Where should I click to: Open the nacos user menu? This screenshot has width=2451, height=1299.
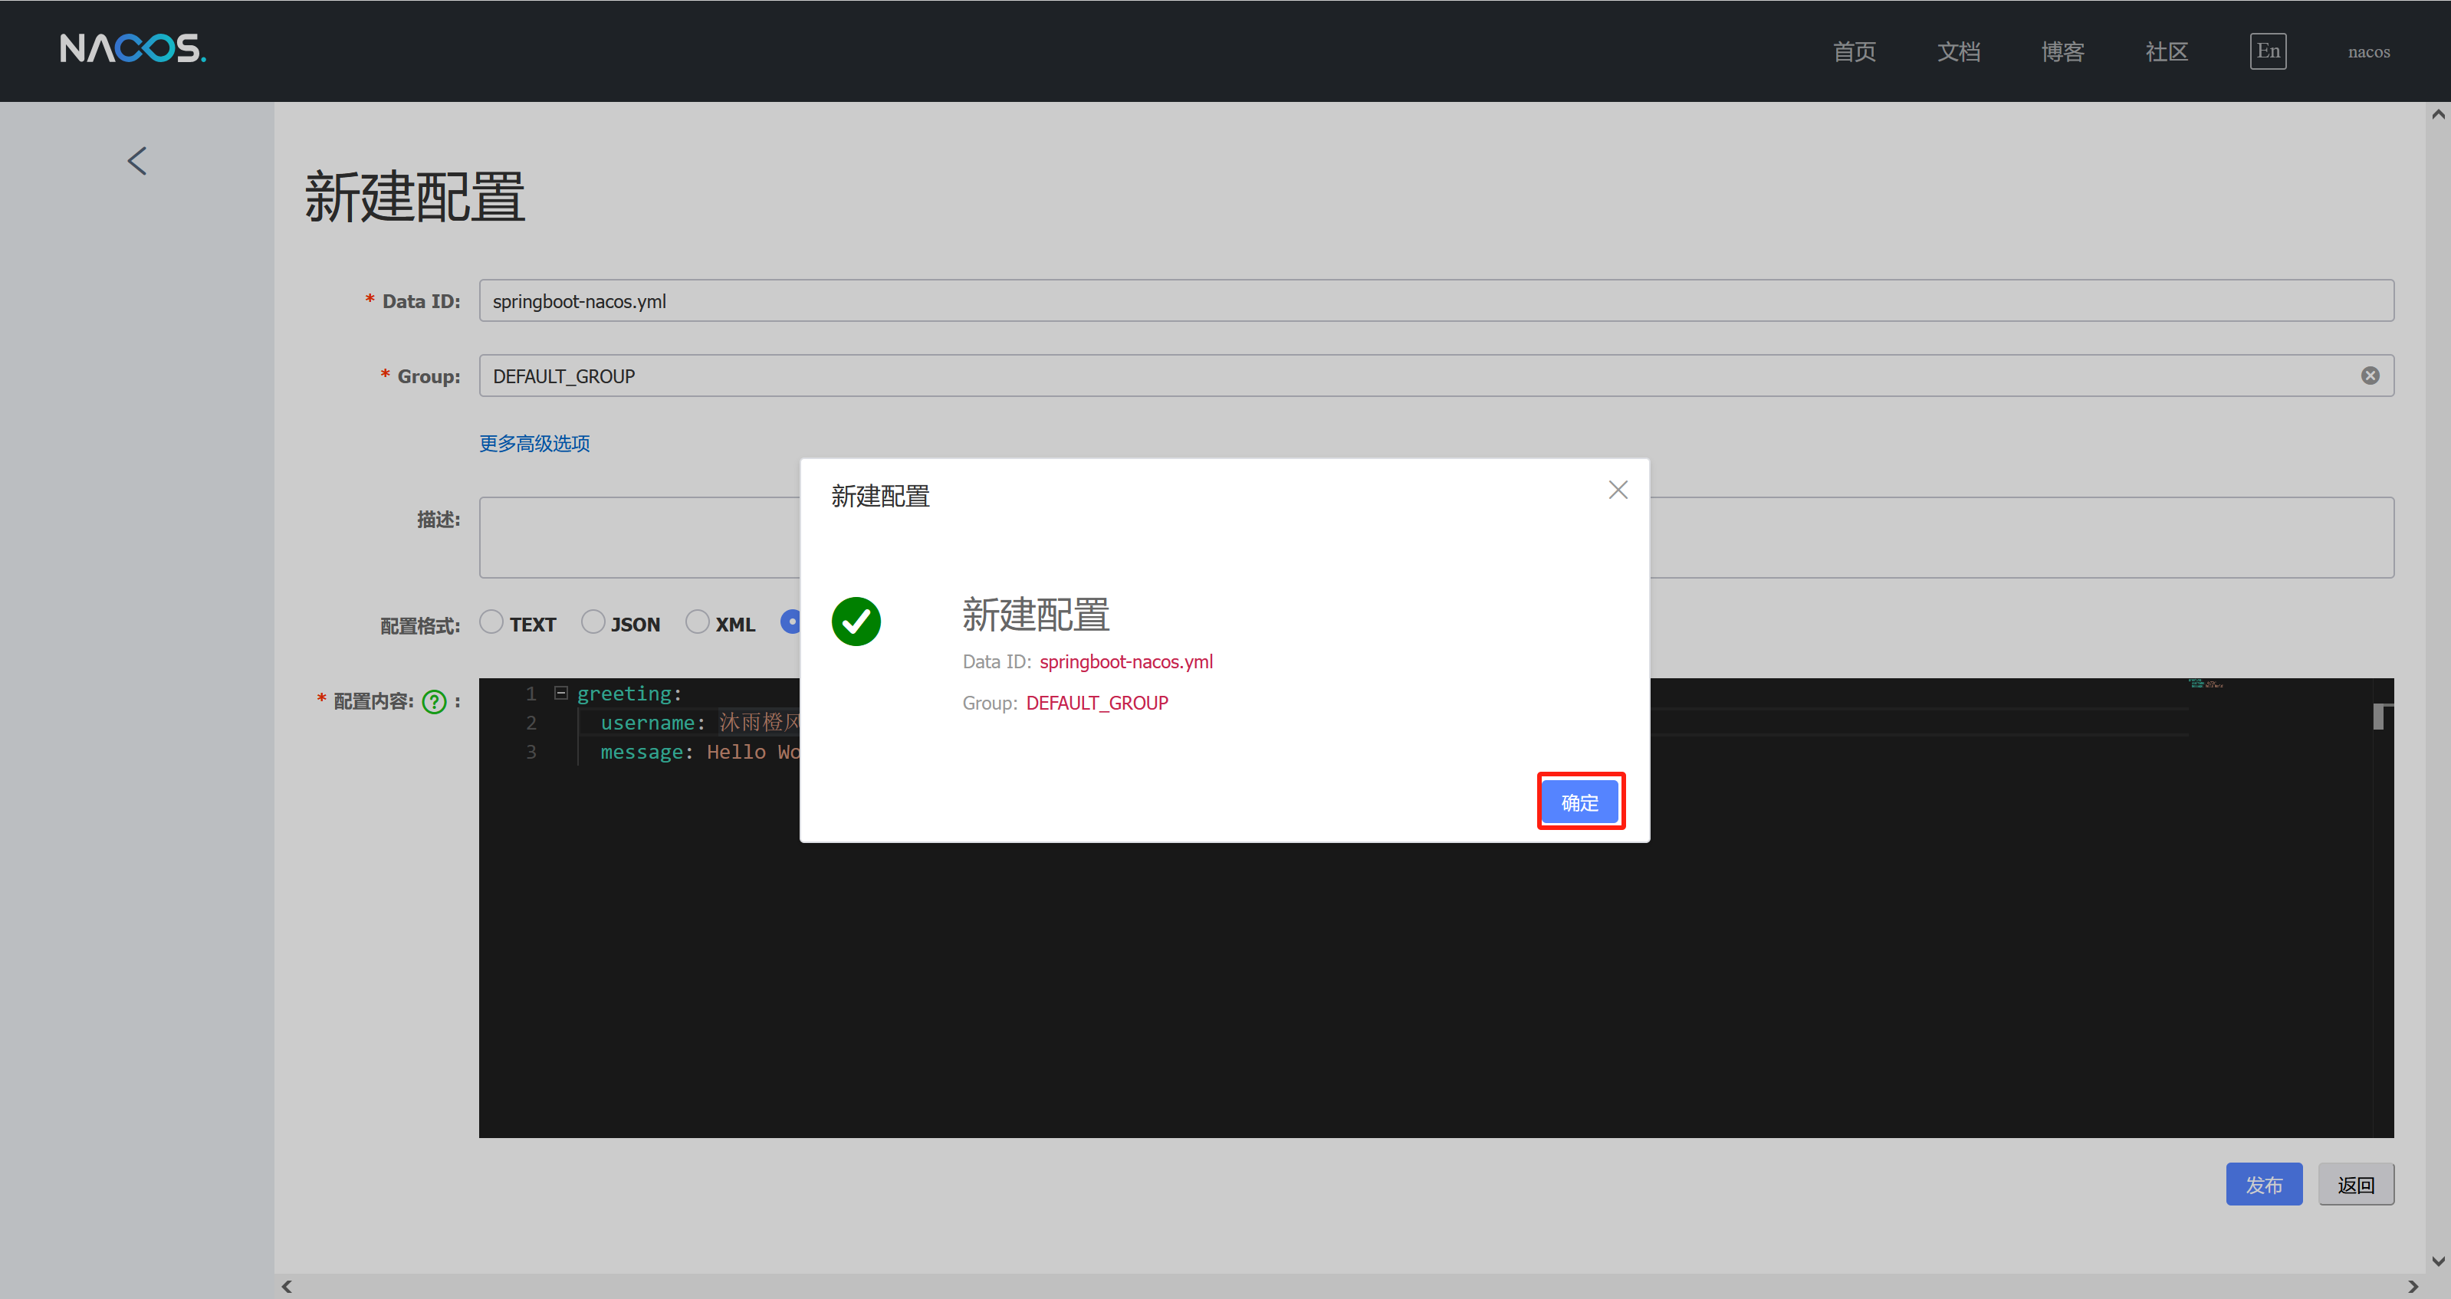click(2367, 52)
